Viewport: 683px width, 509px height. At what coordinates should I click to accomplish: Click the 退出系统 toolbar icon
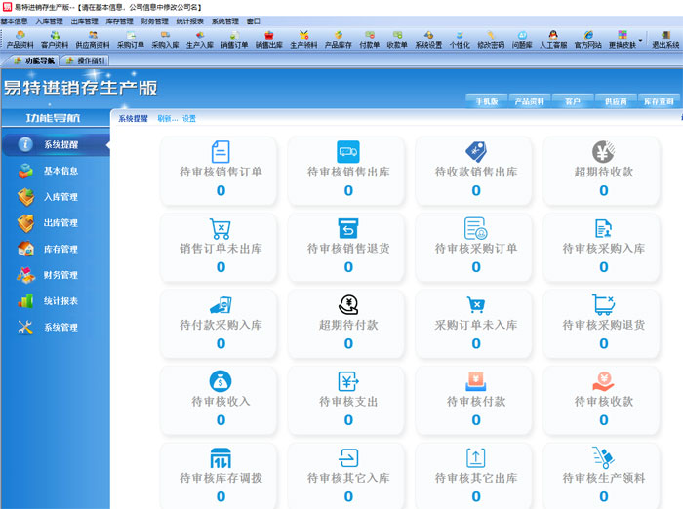[665, 39]
